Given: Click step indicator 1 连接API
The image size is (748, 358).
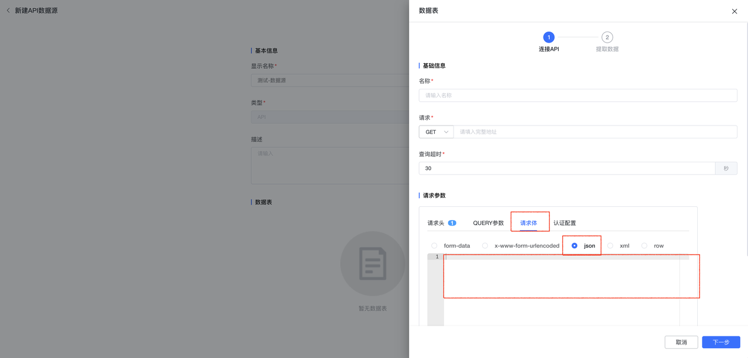Looking at the screenshot, I should 549,37.
